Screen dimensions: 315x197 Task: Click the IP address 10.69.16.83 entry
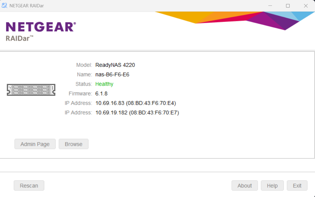136,103
